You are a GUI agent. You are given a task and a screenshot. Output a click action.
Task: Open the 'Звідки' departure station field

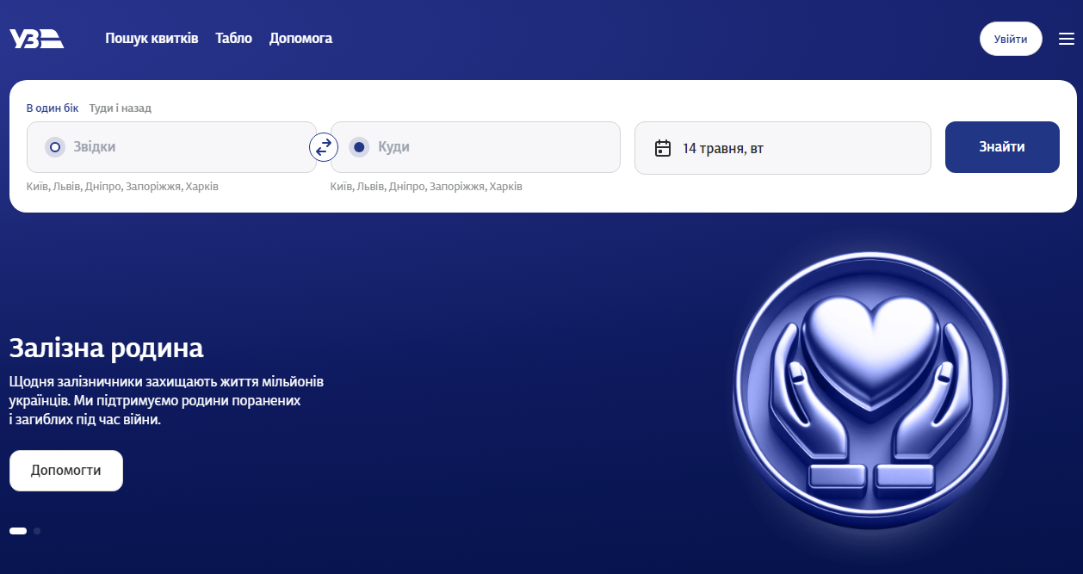172,147
